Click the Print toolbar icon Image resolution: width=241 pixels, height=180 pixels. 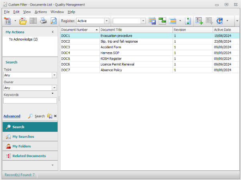(43, 21)
